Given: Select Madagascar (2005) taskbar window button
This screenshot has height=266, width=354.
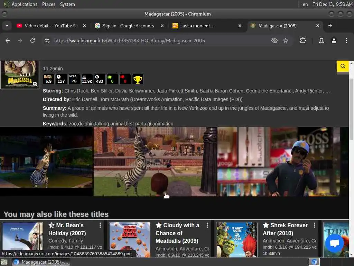Looking at the screenshot, I should click(x=41, y=262).
